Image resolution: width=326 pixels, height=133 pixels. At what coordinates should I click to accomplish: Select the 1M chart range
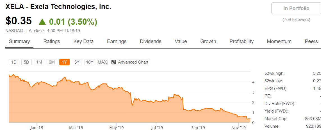tap(39, 62)
